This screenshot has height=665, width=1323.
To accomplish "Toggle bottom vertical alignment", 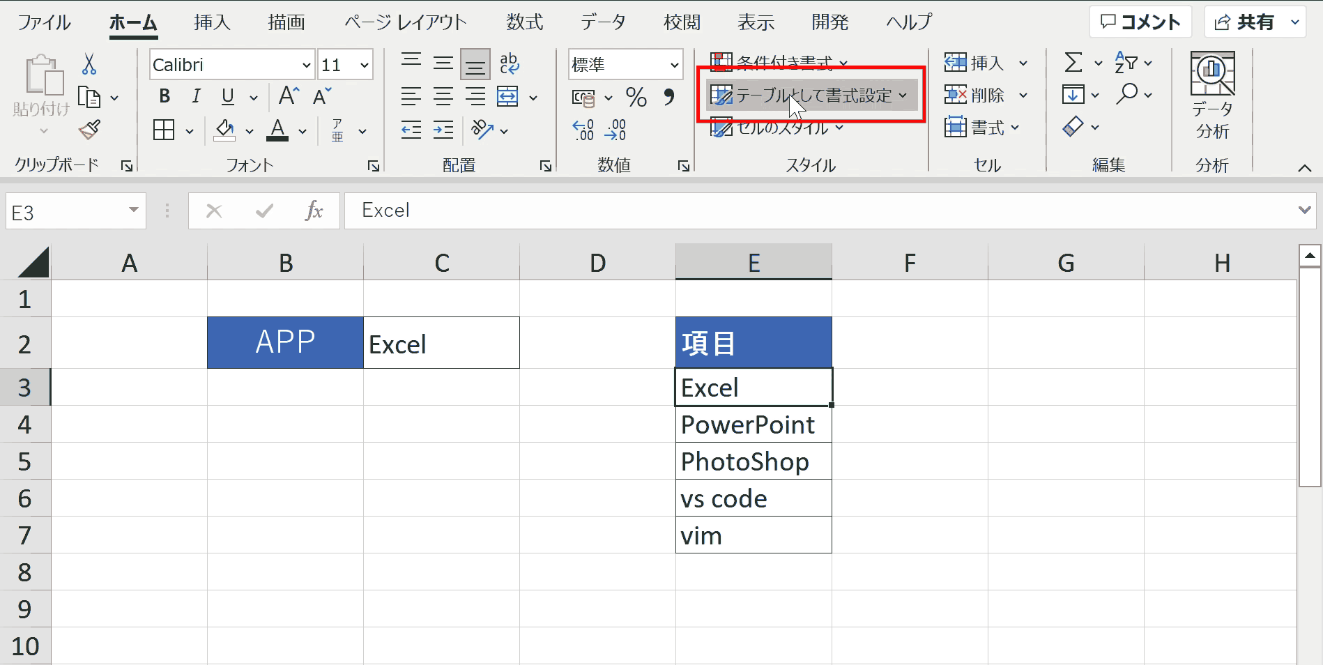I will [x=475, y=65].
